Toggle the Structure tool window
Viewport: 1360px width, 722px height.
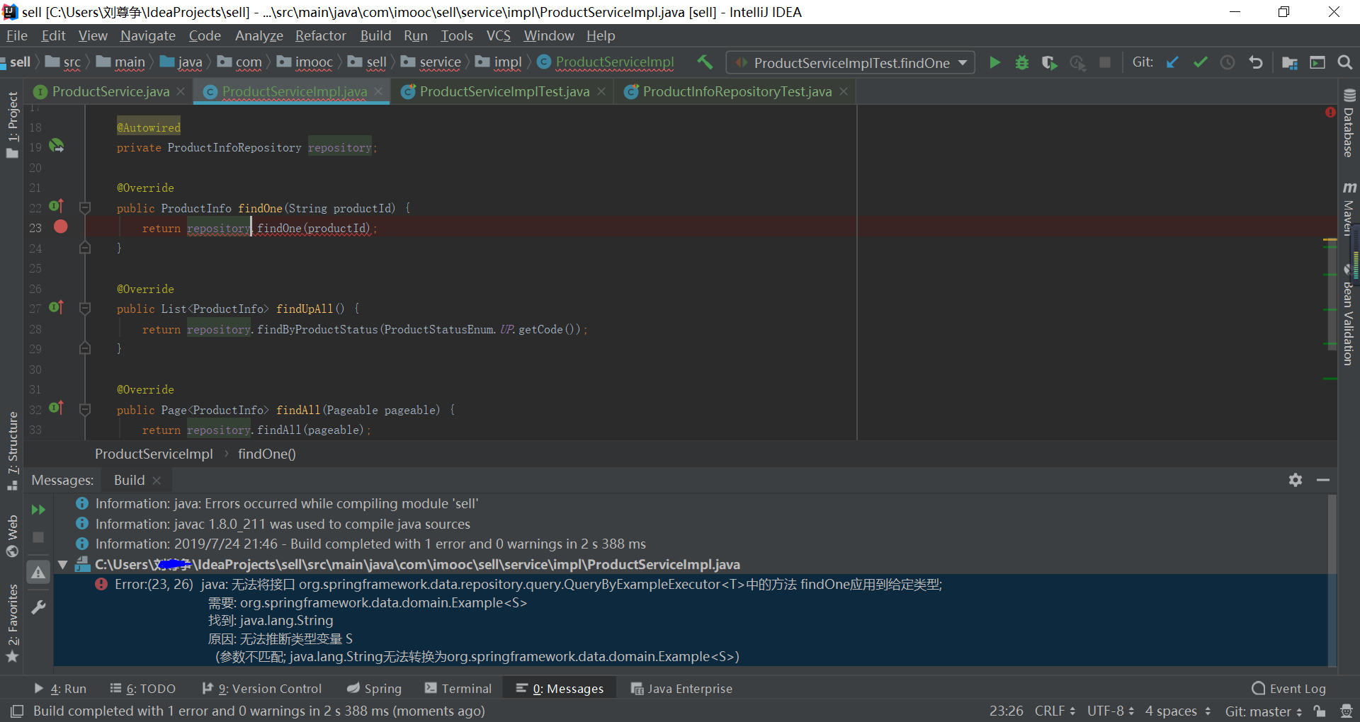(13, 451)
